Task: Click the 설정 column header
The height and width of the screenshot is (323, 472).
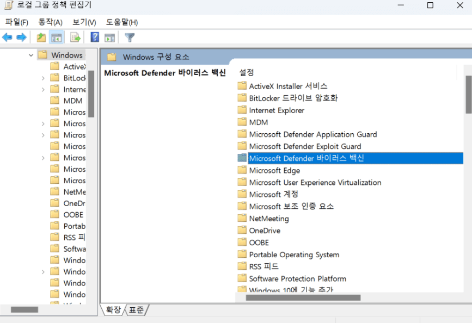Action: click(x=246, y=72)
